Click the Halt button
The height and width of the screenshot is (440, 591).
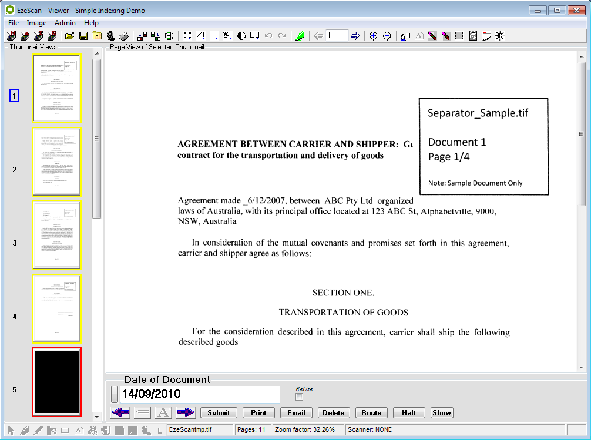(408, 412)
